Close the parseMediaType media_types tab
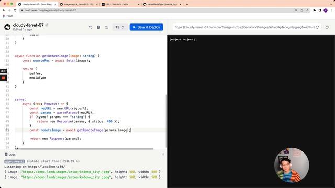 pyautogui.click(x=181, y=4)
